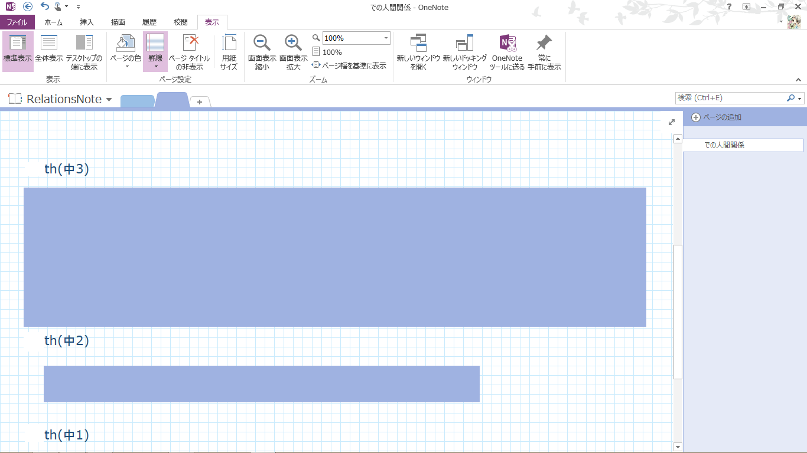Click the 標準表示 (Normal View) icon
The image size is (807, 453).
pyautogui.click(x=18, y=51)
